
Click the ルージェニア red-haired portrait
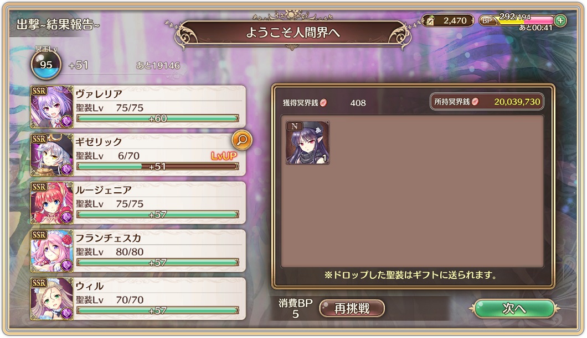click(52, 203)
